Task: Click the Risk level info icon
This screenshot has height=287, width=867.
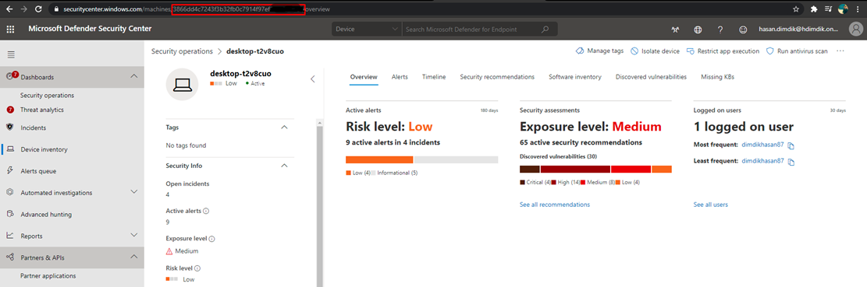Action: coord(197,268)
